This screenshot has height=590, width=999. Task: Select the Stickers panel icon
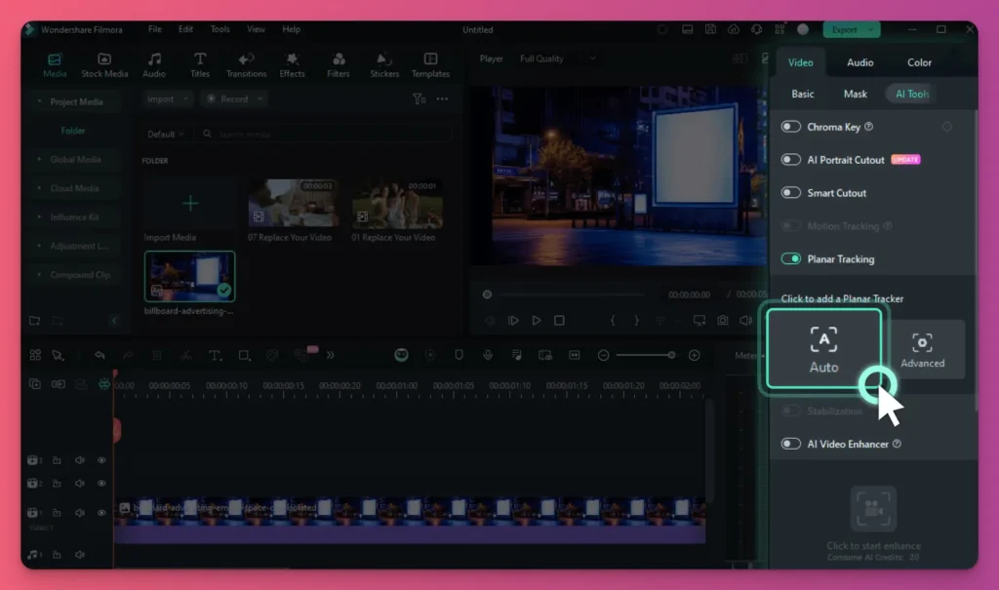[x=383, y=64]
